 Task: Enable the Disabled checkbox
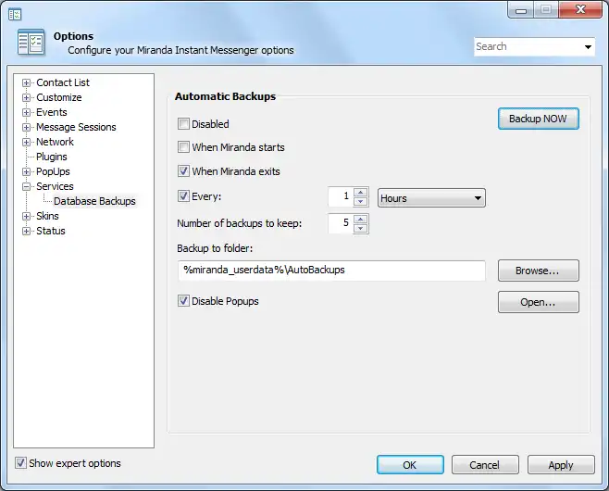point(183,123)
